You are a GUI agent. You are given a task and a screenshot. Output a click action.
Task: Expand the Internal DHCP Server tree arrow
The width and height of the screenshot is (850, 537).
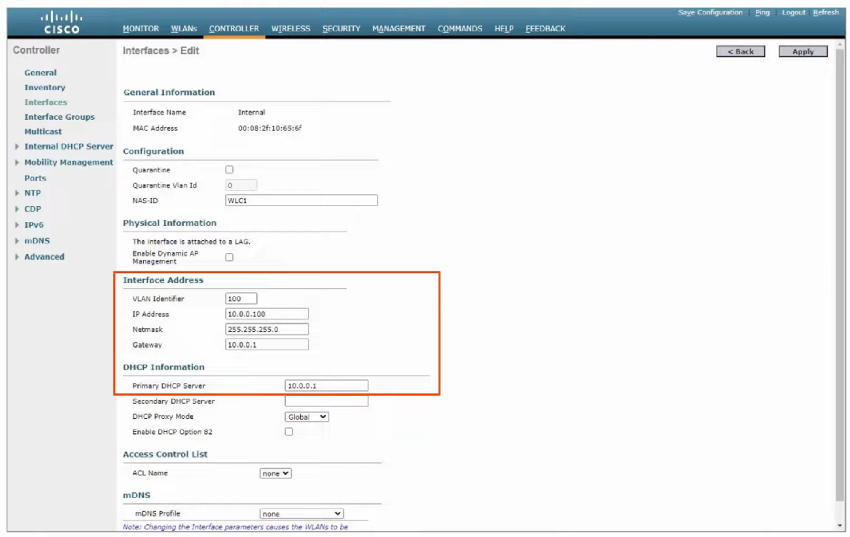(x=17, y=147)
